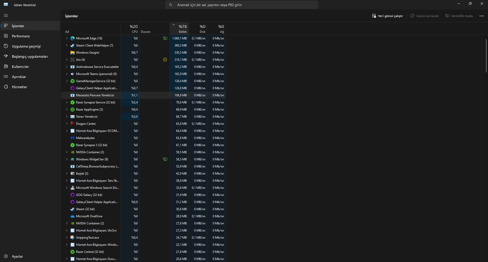Select the Microsoft Teams (personal) icon
This screenshot has height=262, width=488.
pyautogui.click(x=73, y=74)
